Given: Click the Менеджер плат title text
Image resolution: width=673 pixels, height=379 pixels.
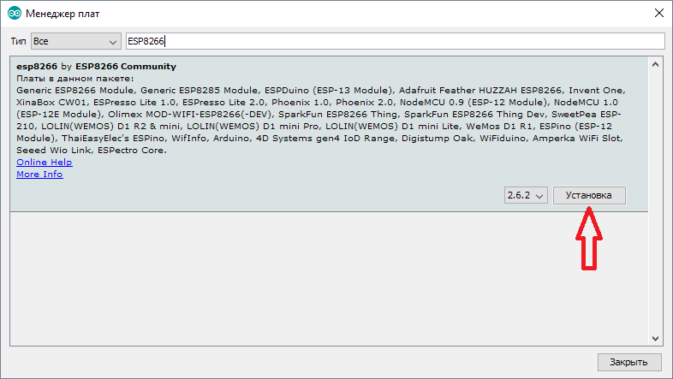Looking at the screenshot, I should pos(63,14).
